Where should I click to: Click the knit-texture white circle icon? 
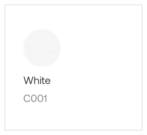pyautogui.click(x=42, y=48)
